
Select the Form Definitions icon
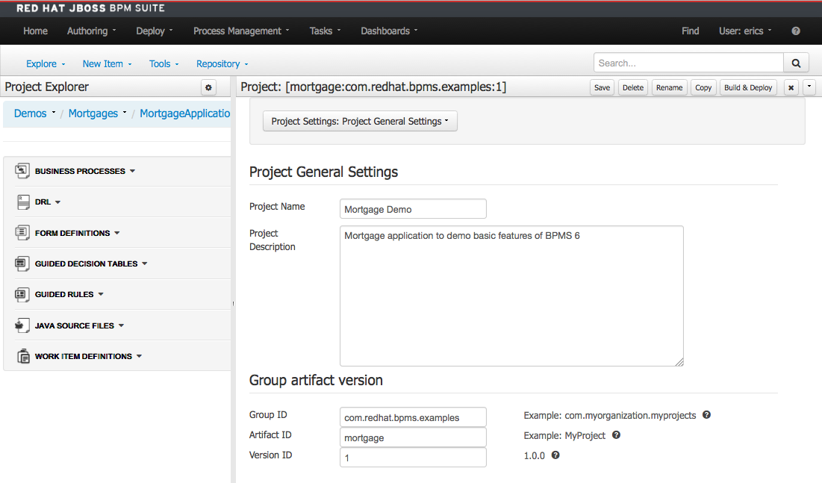(22, 232)
